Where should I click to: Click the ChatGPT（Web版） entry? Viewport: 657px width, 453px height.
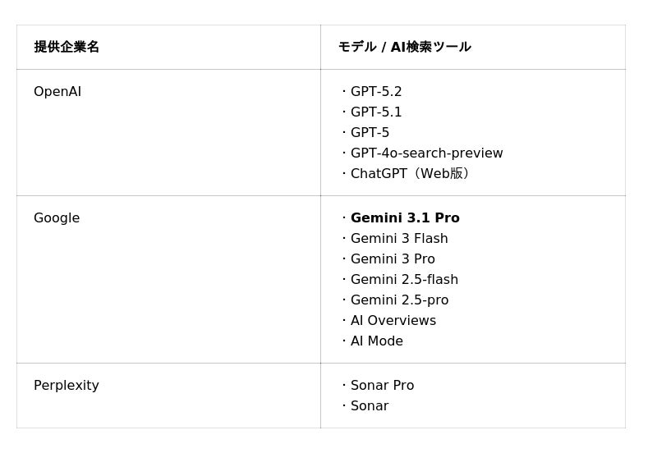pos(412,174)
